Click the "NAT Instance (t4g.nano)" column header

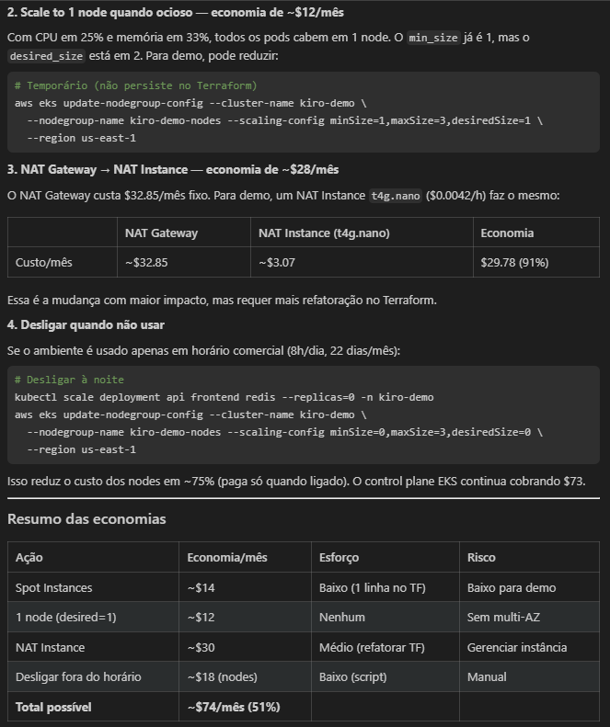click(324, 233)
